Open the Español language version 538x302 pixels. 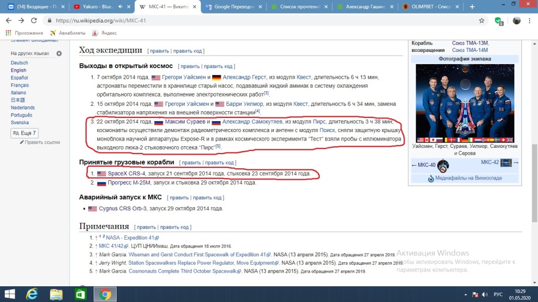(19, 78)
